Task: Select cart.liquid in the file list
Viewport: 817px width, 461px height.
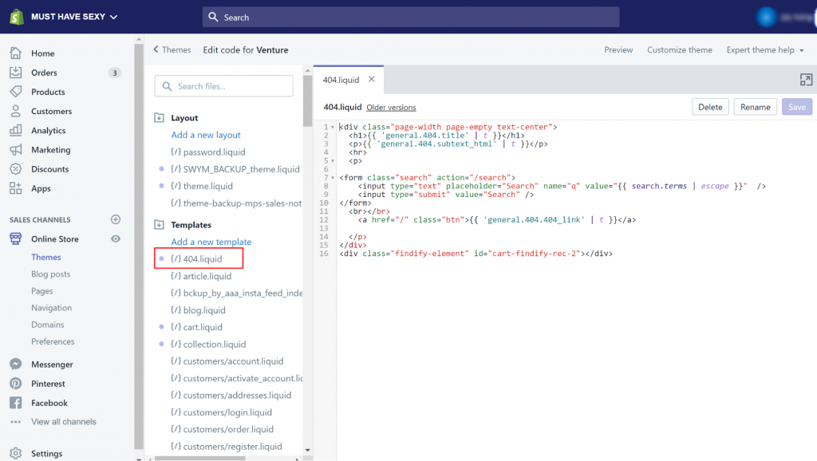Action: tap(203, 327)
